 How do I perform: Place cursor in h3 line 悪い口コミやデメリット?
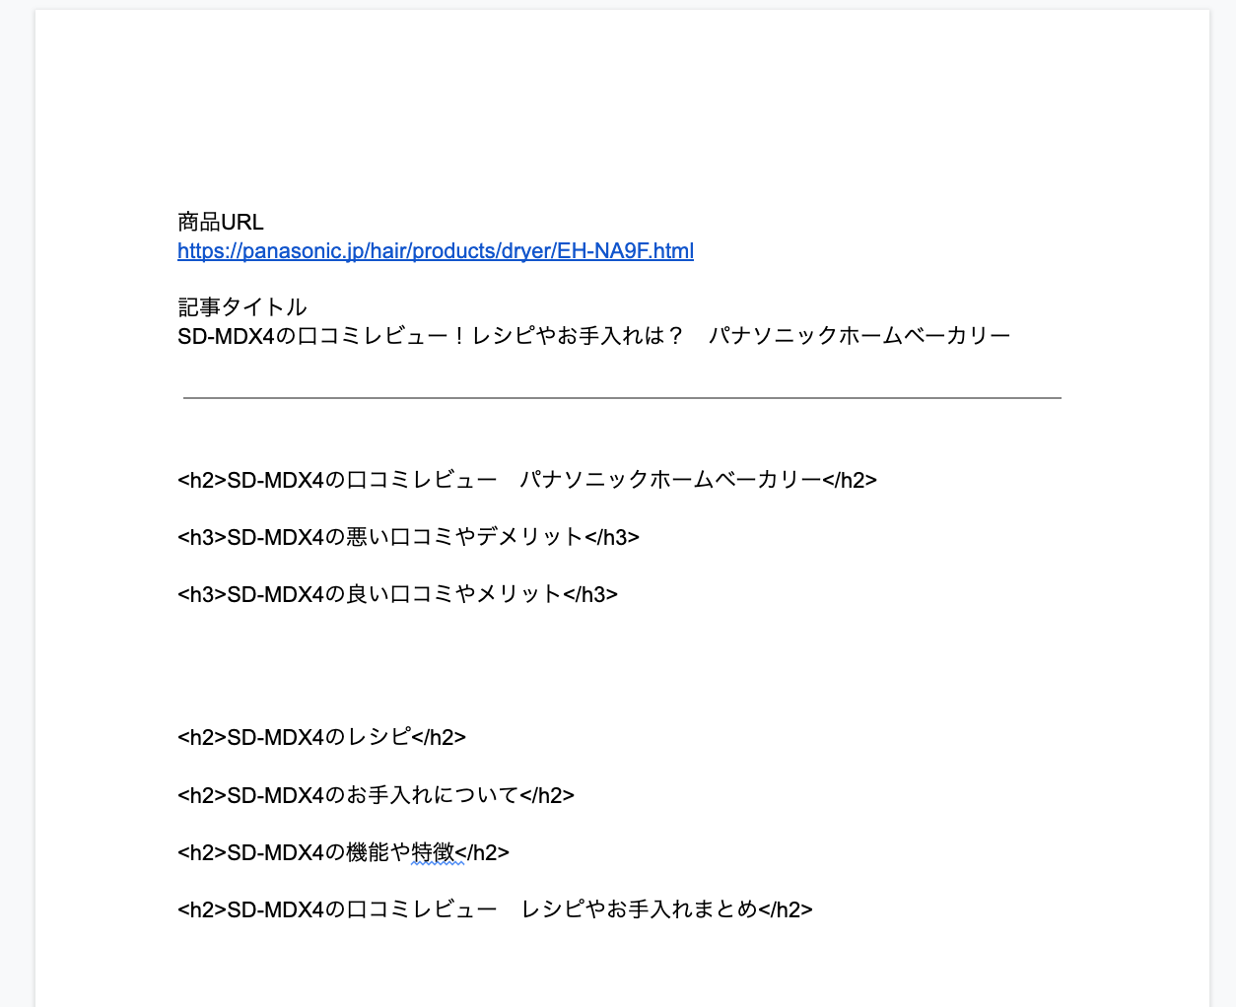[408, 537]
